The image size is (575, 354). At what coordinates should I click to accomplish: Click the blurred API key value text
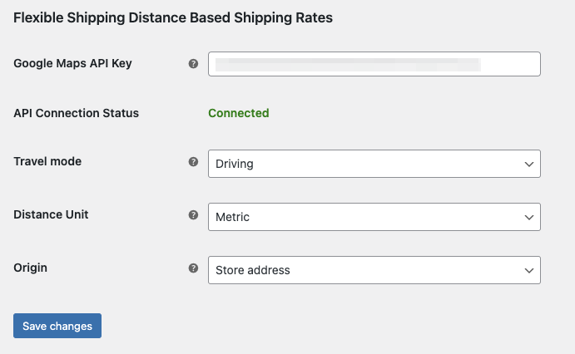(348, 65)
